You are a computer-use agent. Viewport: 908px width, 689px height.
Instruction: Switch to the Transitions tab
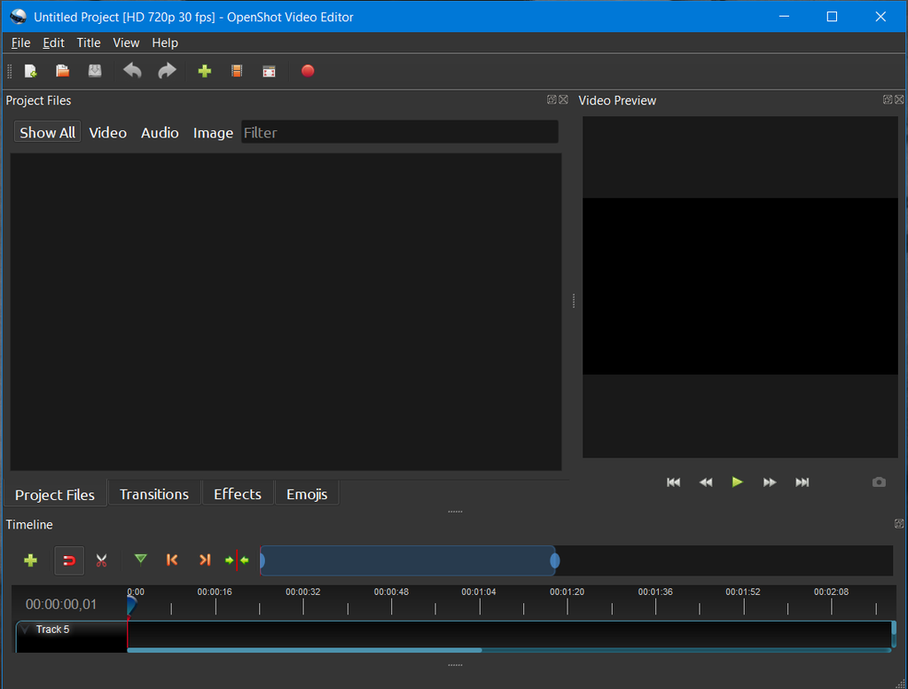pyautogui.click(x=154, y=494)
